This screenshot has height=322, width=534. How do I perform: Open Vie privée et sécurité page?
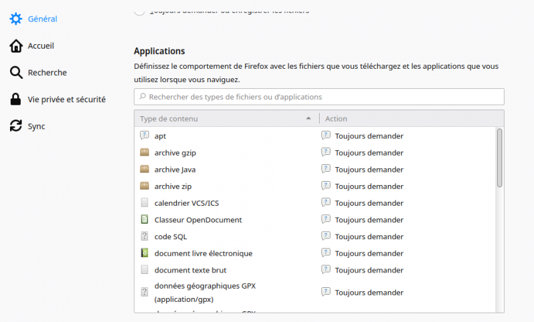(67, 100)
